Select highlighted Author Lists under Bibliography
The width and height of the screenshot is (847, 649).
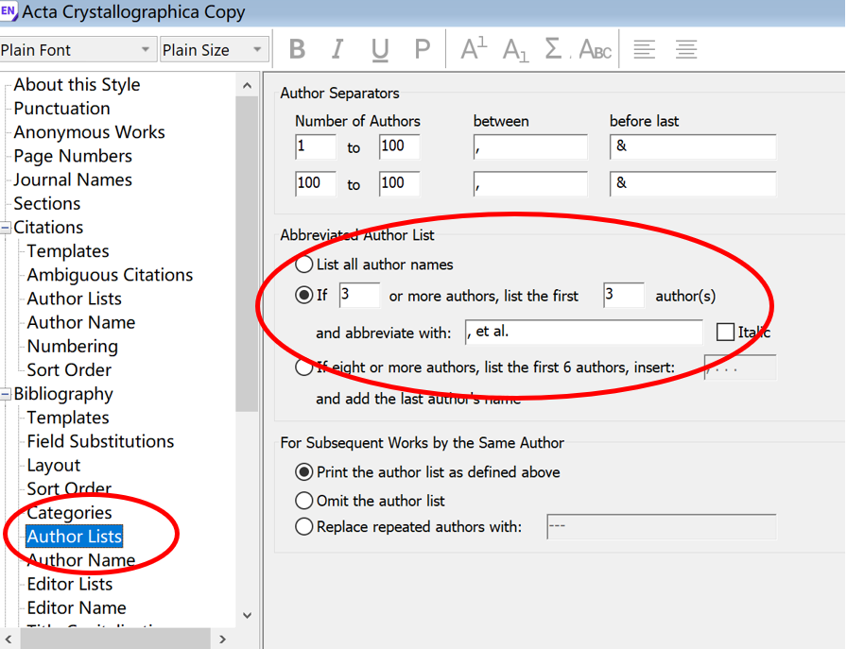click(75, 537)
